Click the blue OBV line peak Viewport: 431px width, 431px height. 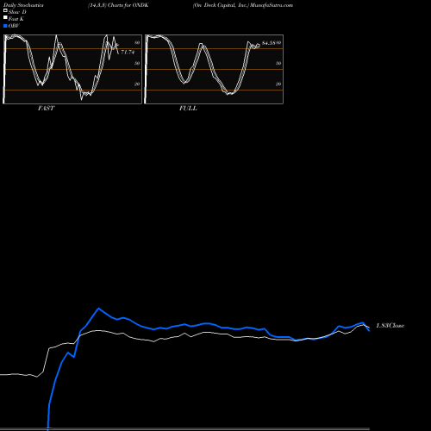coord(99,309)
